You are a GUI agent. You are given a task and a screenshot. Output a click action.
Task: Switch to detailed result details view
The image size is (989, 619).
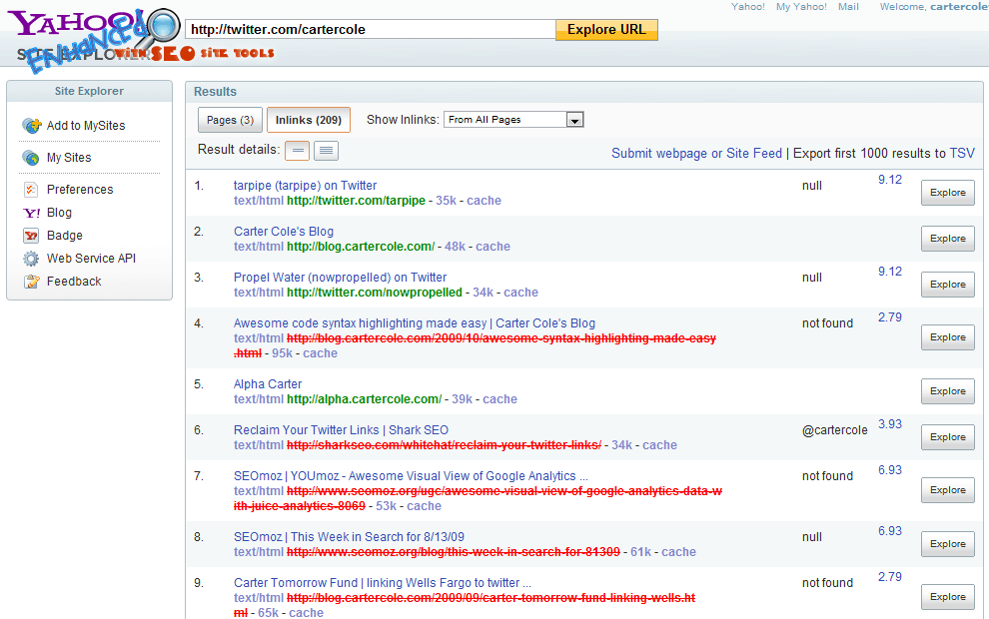[326, 151]
